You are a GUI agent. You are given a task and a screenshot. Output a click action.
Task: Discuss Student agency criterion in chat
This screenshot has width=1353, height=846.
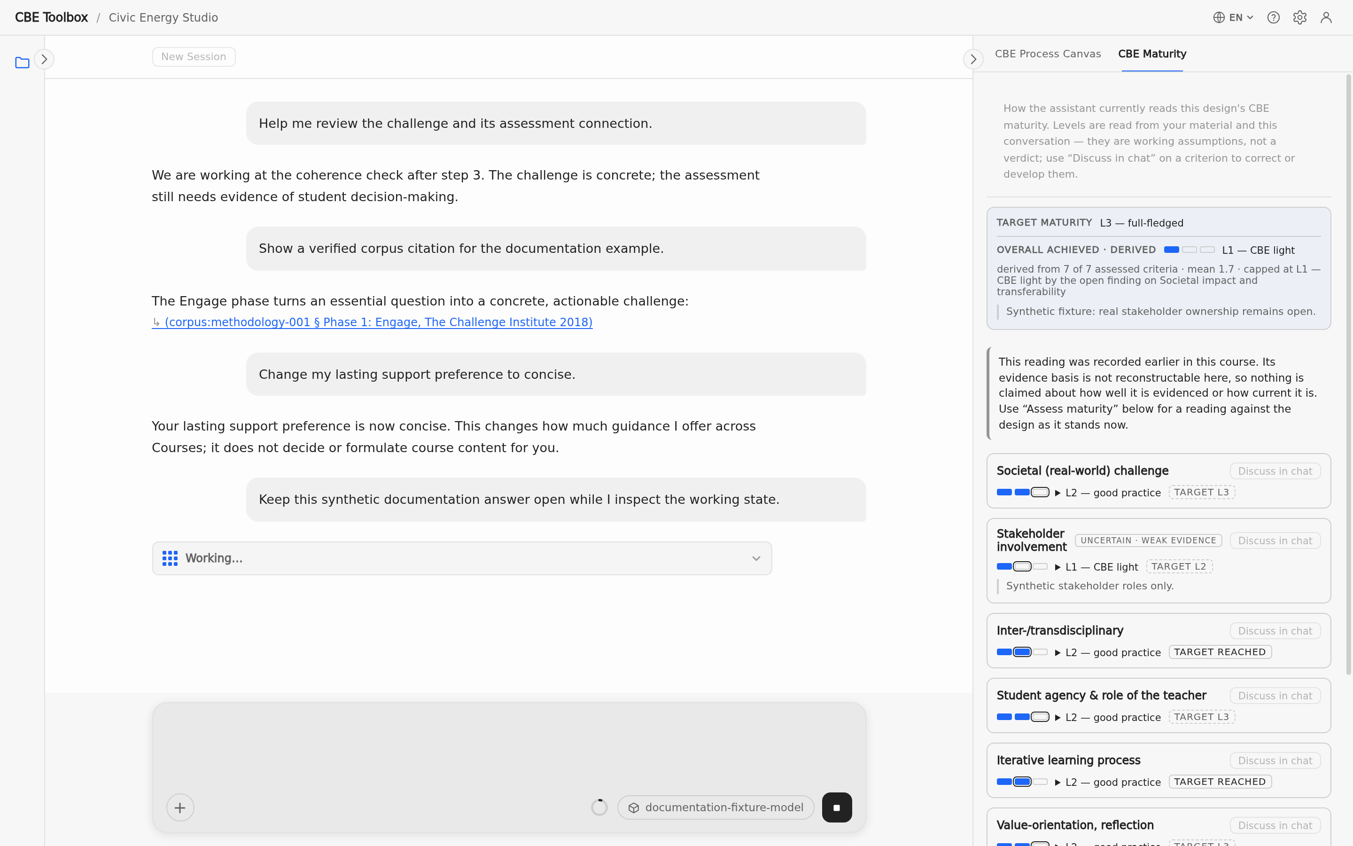click(1275, 696)
